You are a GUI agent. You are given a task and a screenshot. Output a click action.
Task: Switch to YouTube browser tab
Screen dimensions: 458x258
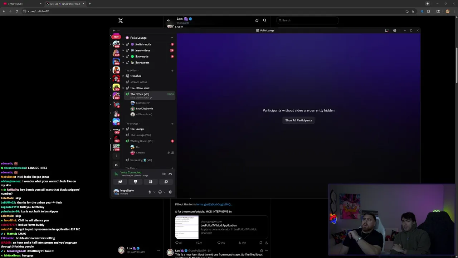(21, 4)
